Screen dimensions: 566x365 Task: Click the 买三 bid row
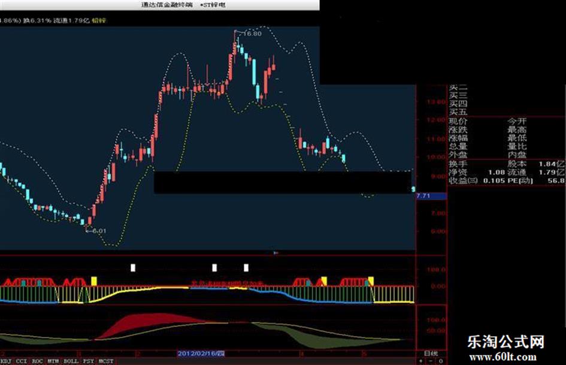458,95
